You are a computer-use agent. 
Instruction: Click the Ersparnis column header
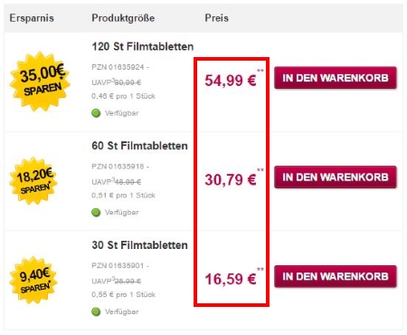click(32, 18)
